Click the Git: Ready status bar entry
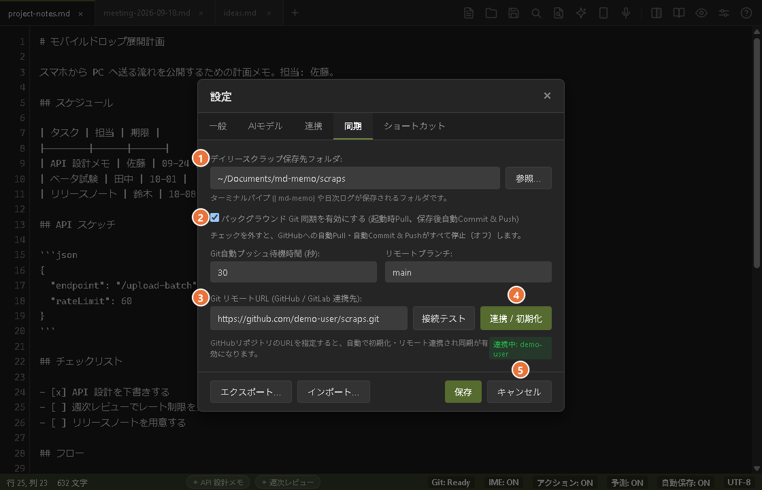 click(450, 483)
